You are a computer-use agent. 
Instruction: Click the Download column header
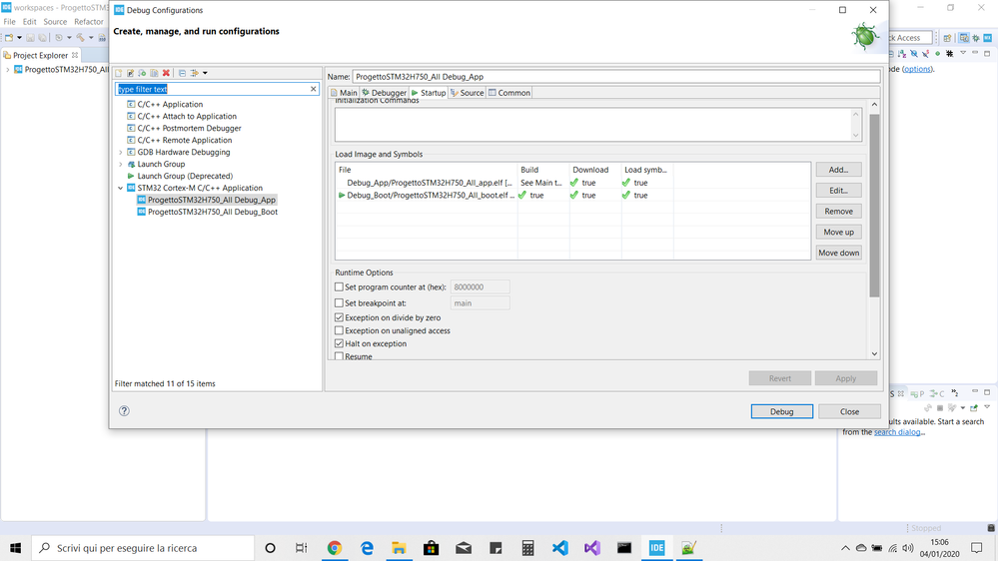[594, 170]
